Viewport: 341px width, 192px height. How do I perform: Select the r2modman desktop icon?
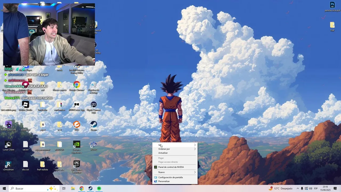[9, 166]
